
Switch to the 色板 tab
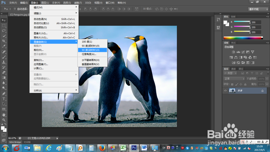[x=233, y=17]
